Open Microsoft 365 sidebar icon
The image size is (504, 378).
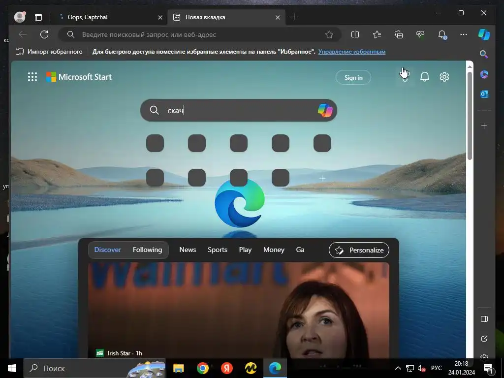click(484, 75)
